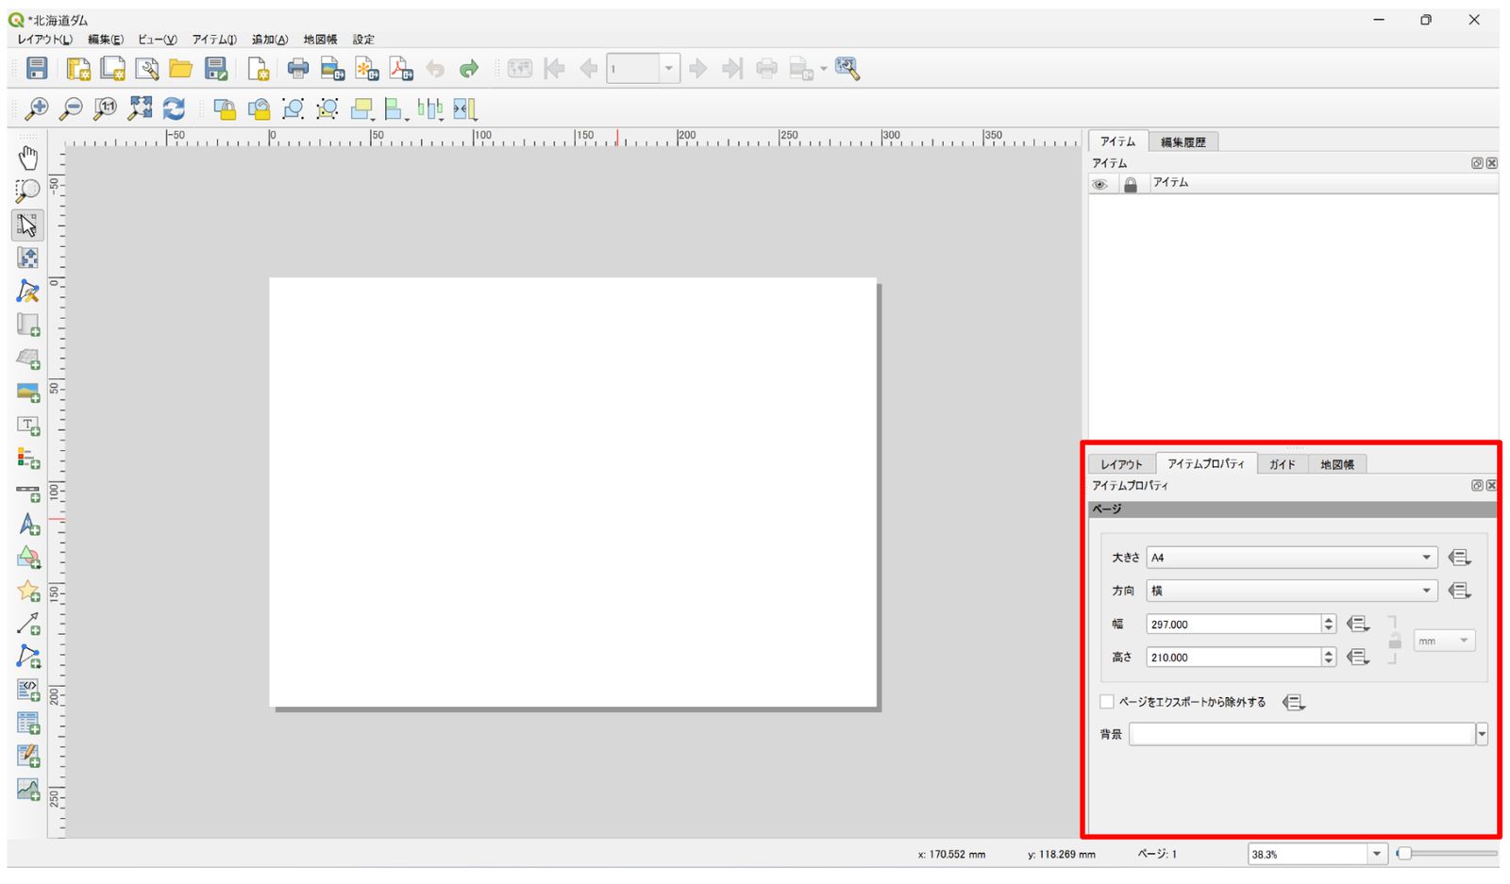Viewport: 1510px width, 884px height.
Task: Open the layout folder icon
Action: coord(180,68)
